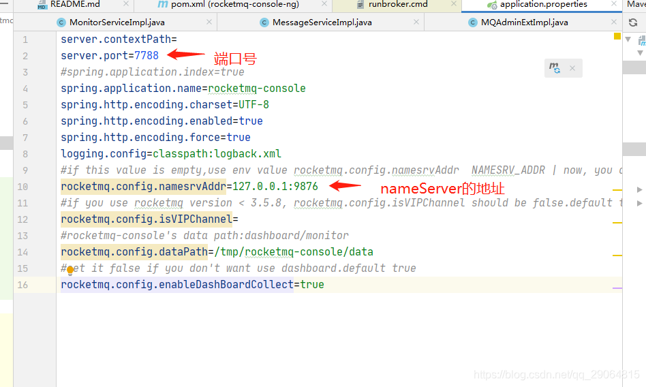Image resolution: width=646 pixels, height=387 pixels.
Task: Switch to the README.md tab
Action: (x=74, y=4)
